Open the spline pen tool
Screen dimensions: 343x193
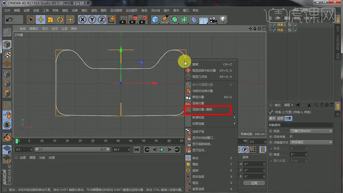(165, 20)
